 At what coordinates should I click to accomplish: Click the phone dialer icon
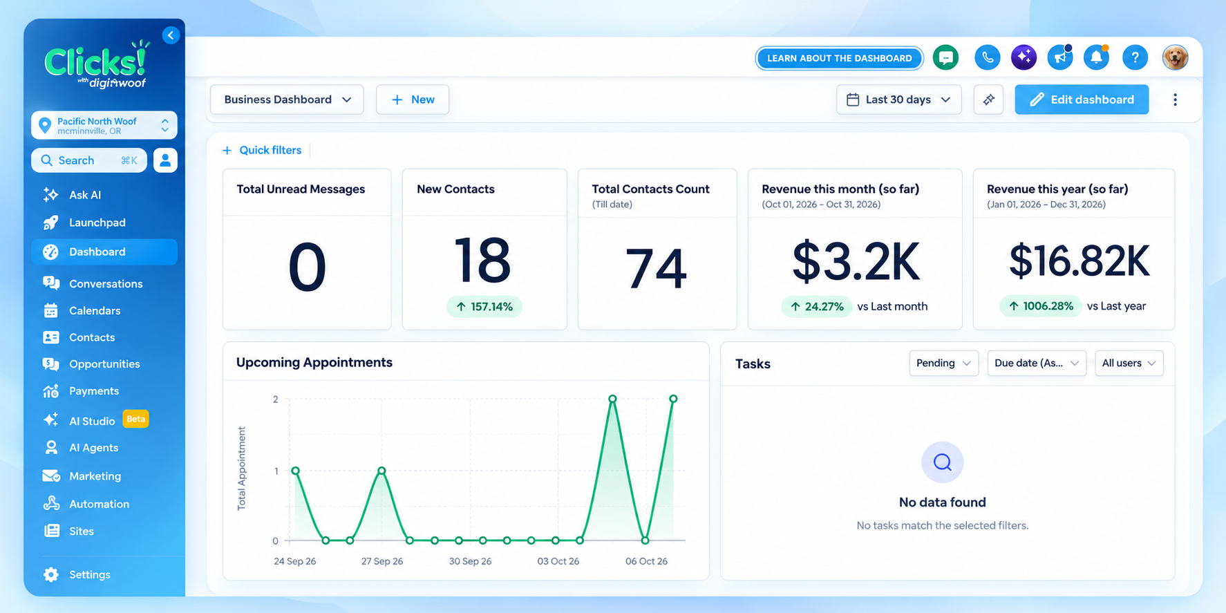(987, 57)
